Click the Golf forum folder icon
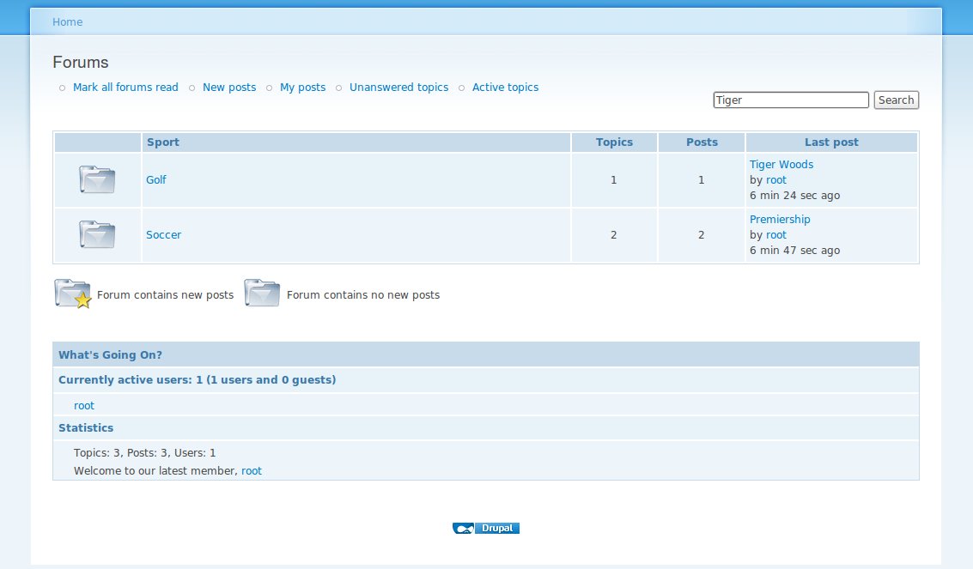 click(97, 179)
